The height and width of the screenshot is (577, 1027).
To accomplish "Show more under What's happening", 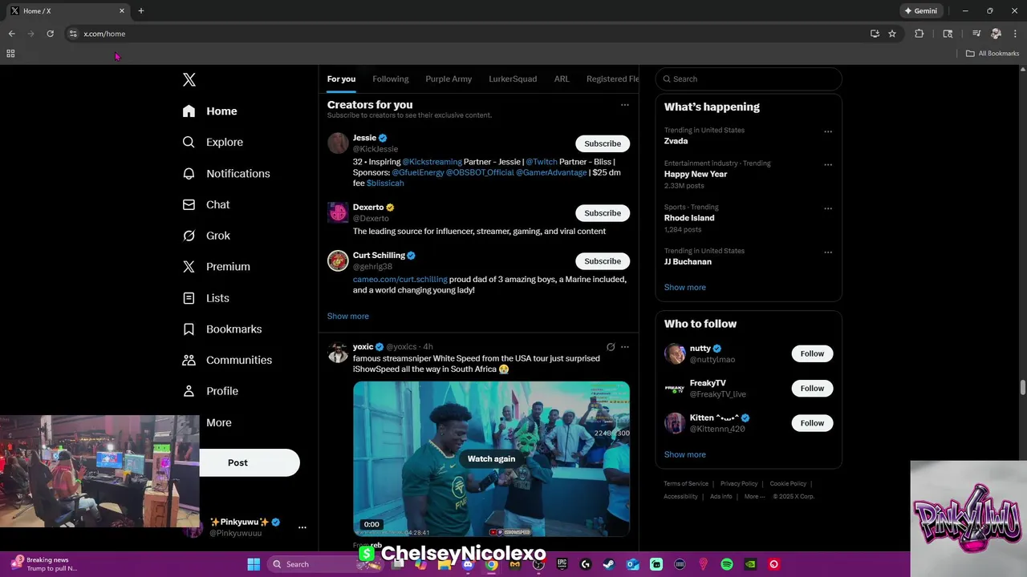I will [x=685, y=288].
